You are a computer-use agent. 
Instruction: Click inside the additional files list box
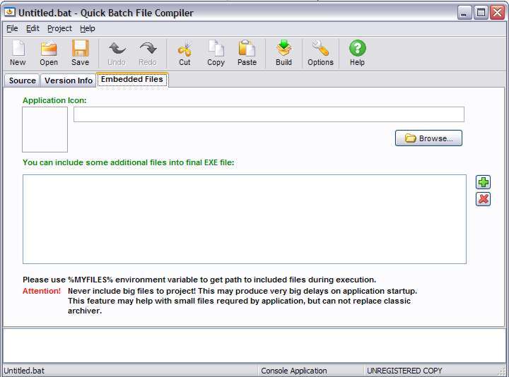[245, 219]
